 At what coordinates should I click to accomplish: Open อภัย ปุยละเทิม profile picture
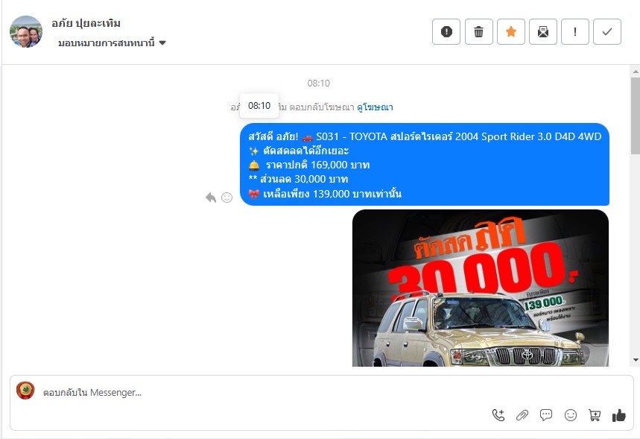26,32
